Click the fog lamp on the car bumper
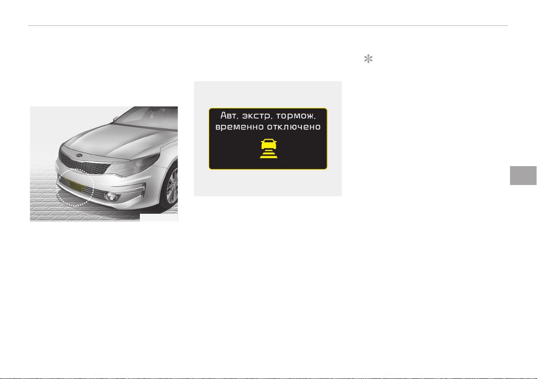Screen dimensions: 537x379 pos(111,196)
